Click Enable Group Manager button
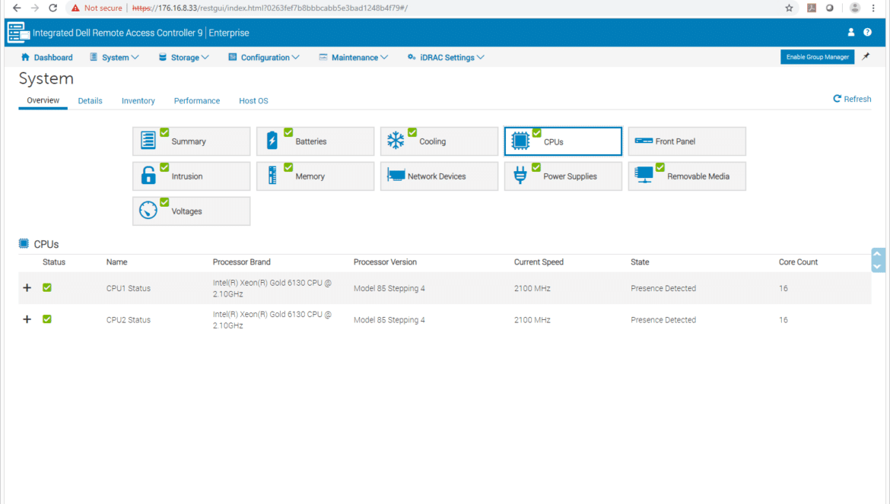890x504 pixels. (817, 57)
